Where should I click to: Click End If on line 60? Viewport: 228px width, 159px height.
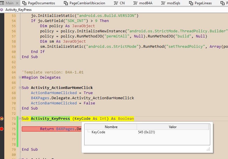tap(38, 52)
